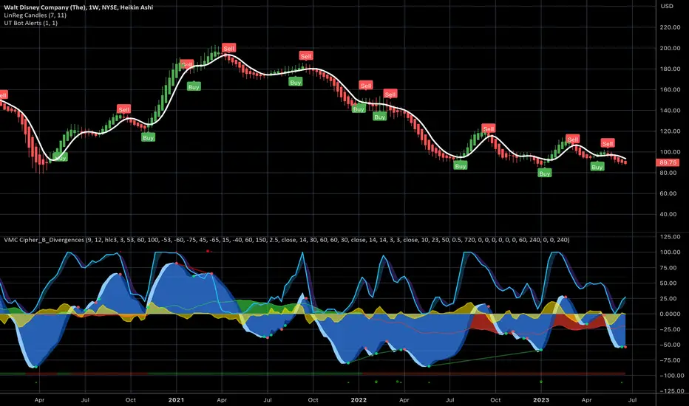This screenshot has height=406, width=689.
Task: Click the 0.0000 oscillator axis label
Action: pos(670,314)
